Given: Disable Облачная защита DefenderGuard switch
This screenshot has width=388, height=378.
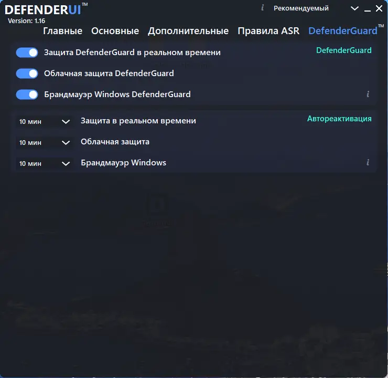Looking at the screenshot, I should point(27,73).
